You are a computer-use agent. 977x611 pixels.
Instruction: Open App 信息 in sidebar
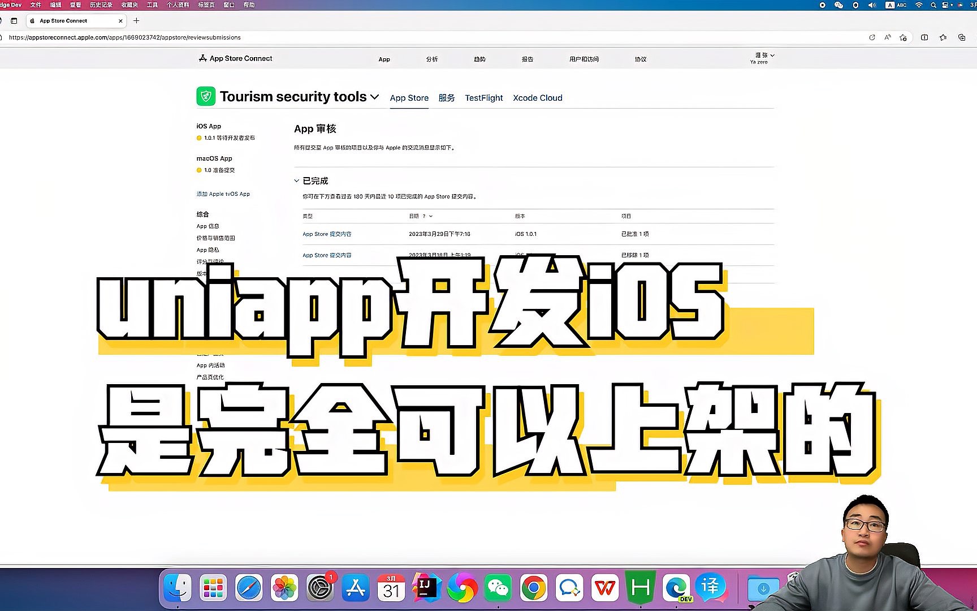coord(208,226)
